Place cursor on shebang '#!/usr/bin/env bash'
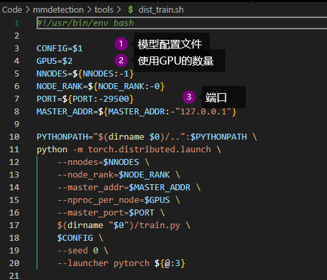 point(85,23)
